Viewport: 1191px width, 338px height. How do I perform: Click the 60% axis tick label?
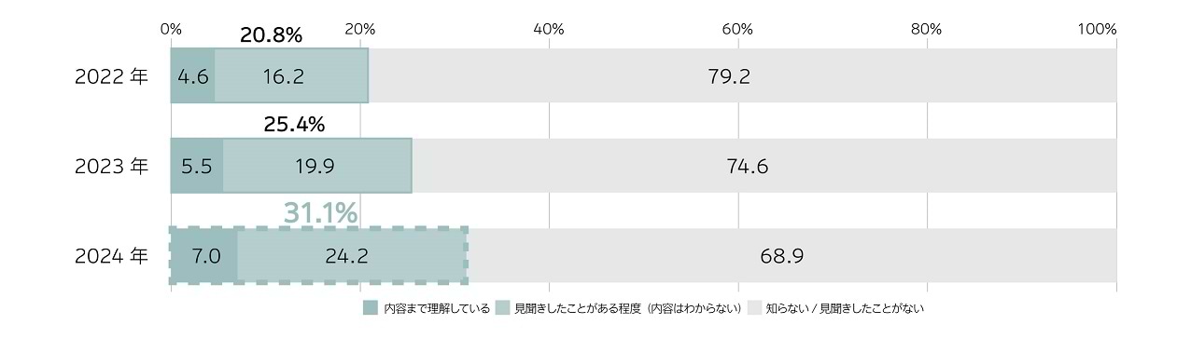click(737, 29)
